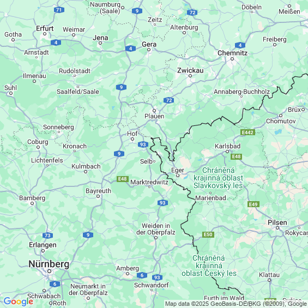Open the Map data copyright notice

(236, 304)
